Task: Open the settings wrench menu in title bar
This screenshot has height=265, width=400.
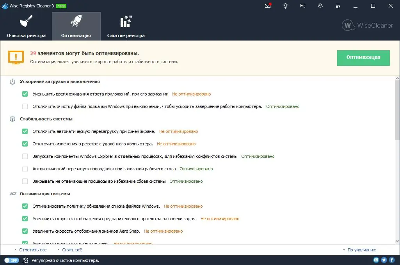Action: pyautogui.click(x=320, y=6)
